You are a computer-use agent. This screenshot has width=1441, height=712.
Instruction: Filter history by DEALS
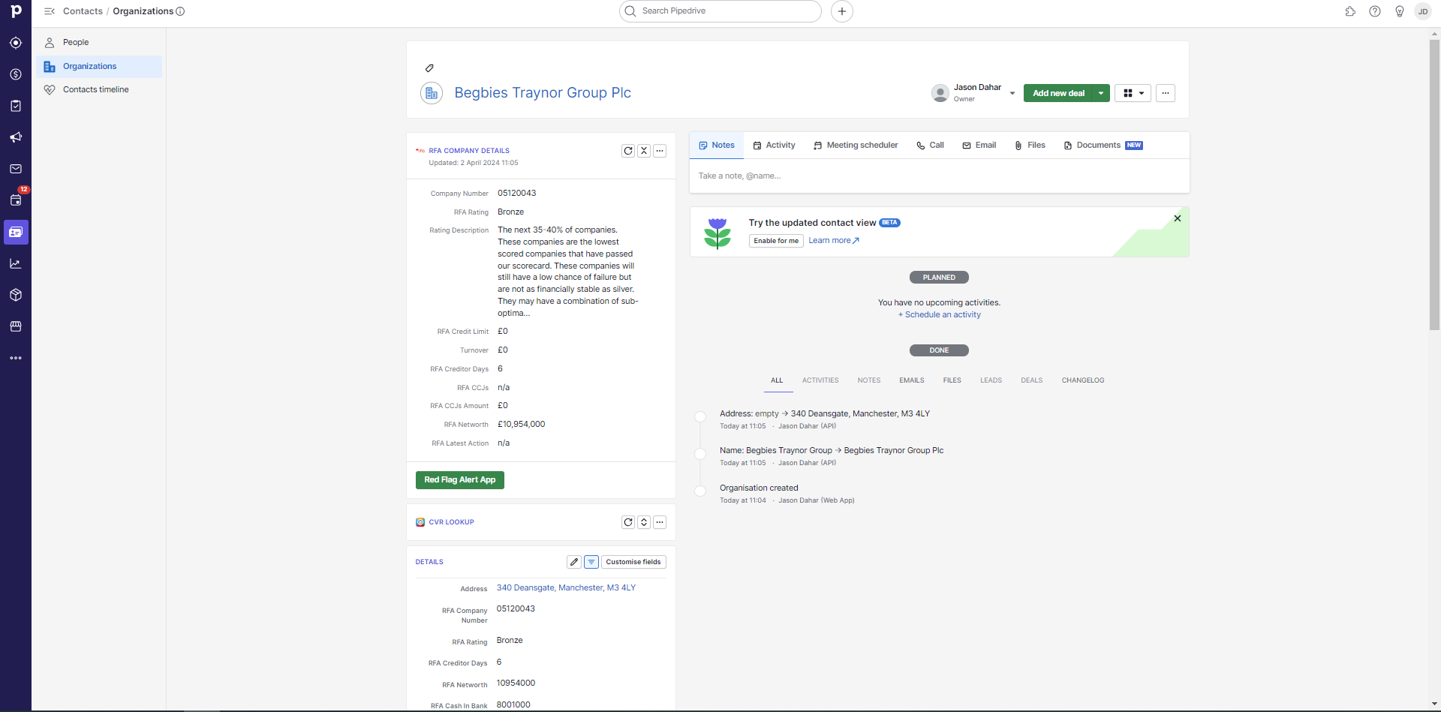pyautogui.click(x=1031, y=380)
